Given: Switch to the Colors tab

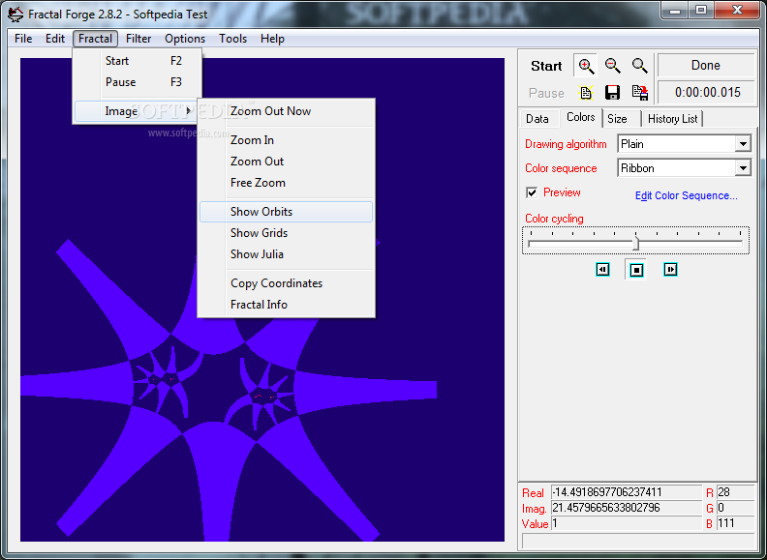Looking at the screenshot, I should 581,117.
